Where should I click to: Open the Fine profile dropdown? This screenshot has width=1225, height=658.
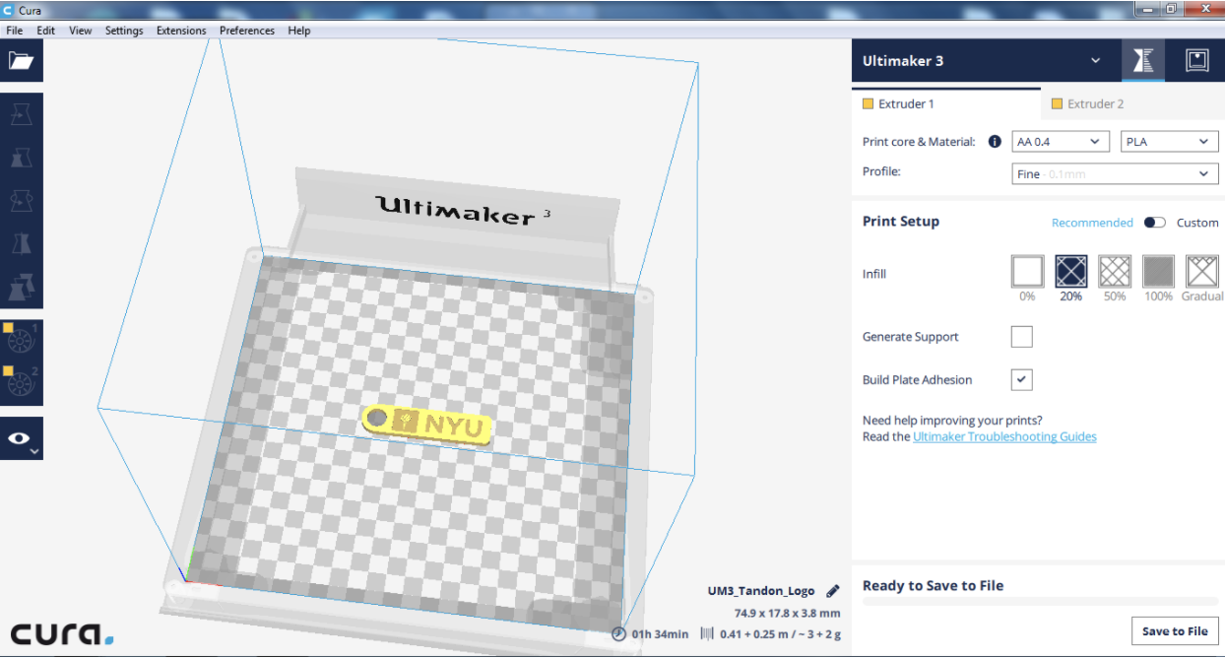[x=1116, y=174]
